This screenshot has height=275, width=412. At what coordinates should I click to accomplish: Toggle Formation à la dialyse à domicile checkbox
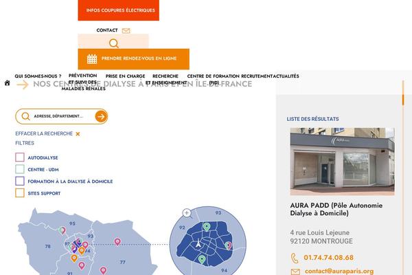point(20,181)
